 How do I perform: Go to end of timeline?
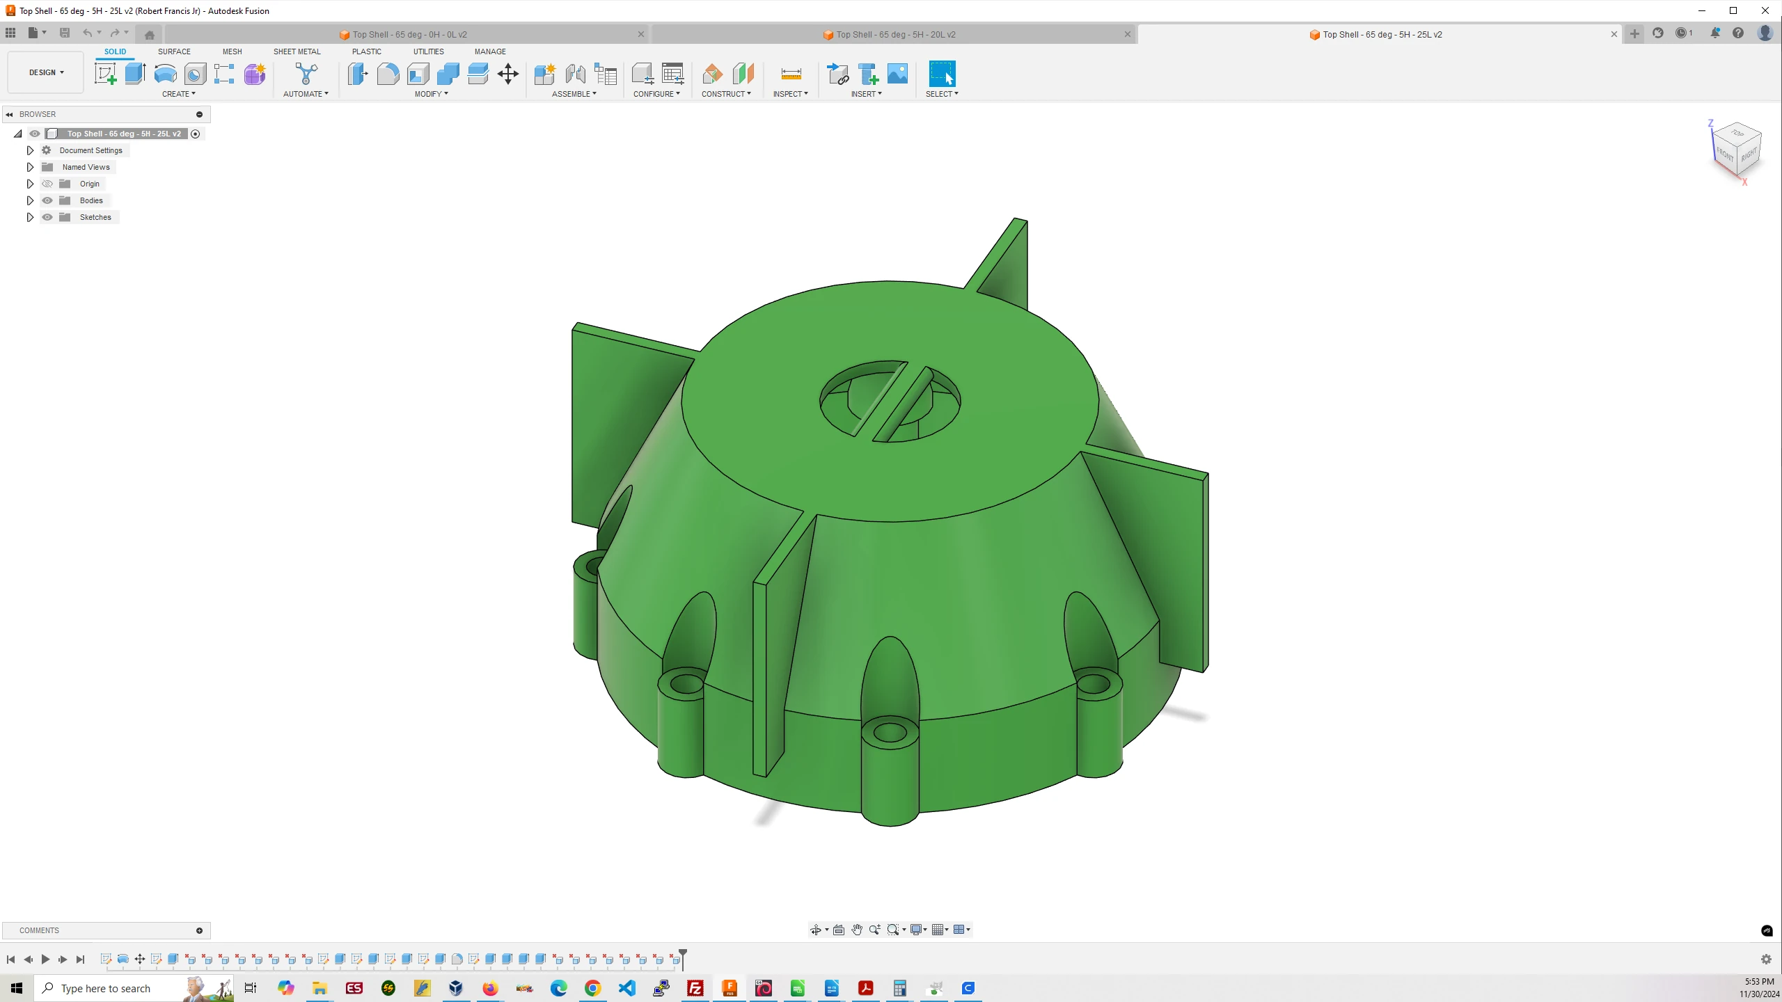pos(80,960)
